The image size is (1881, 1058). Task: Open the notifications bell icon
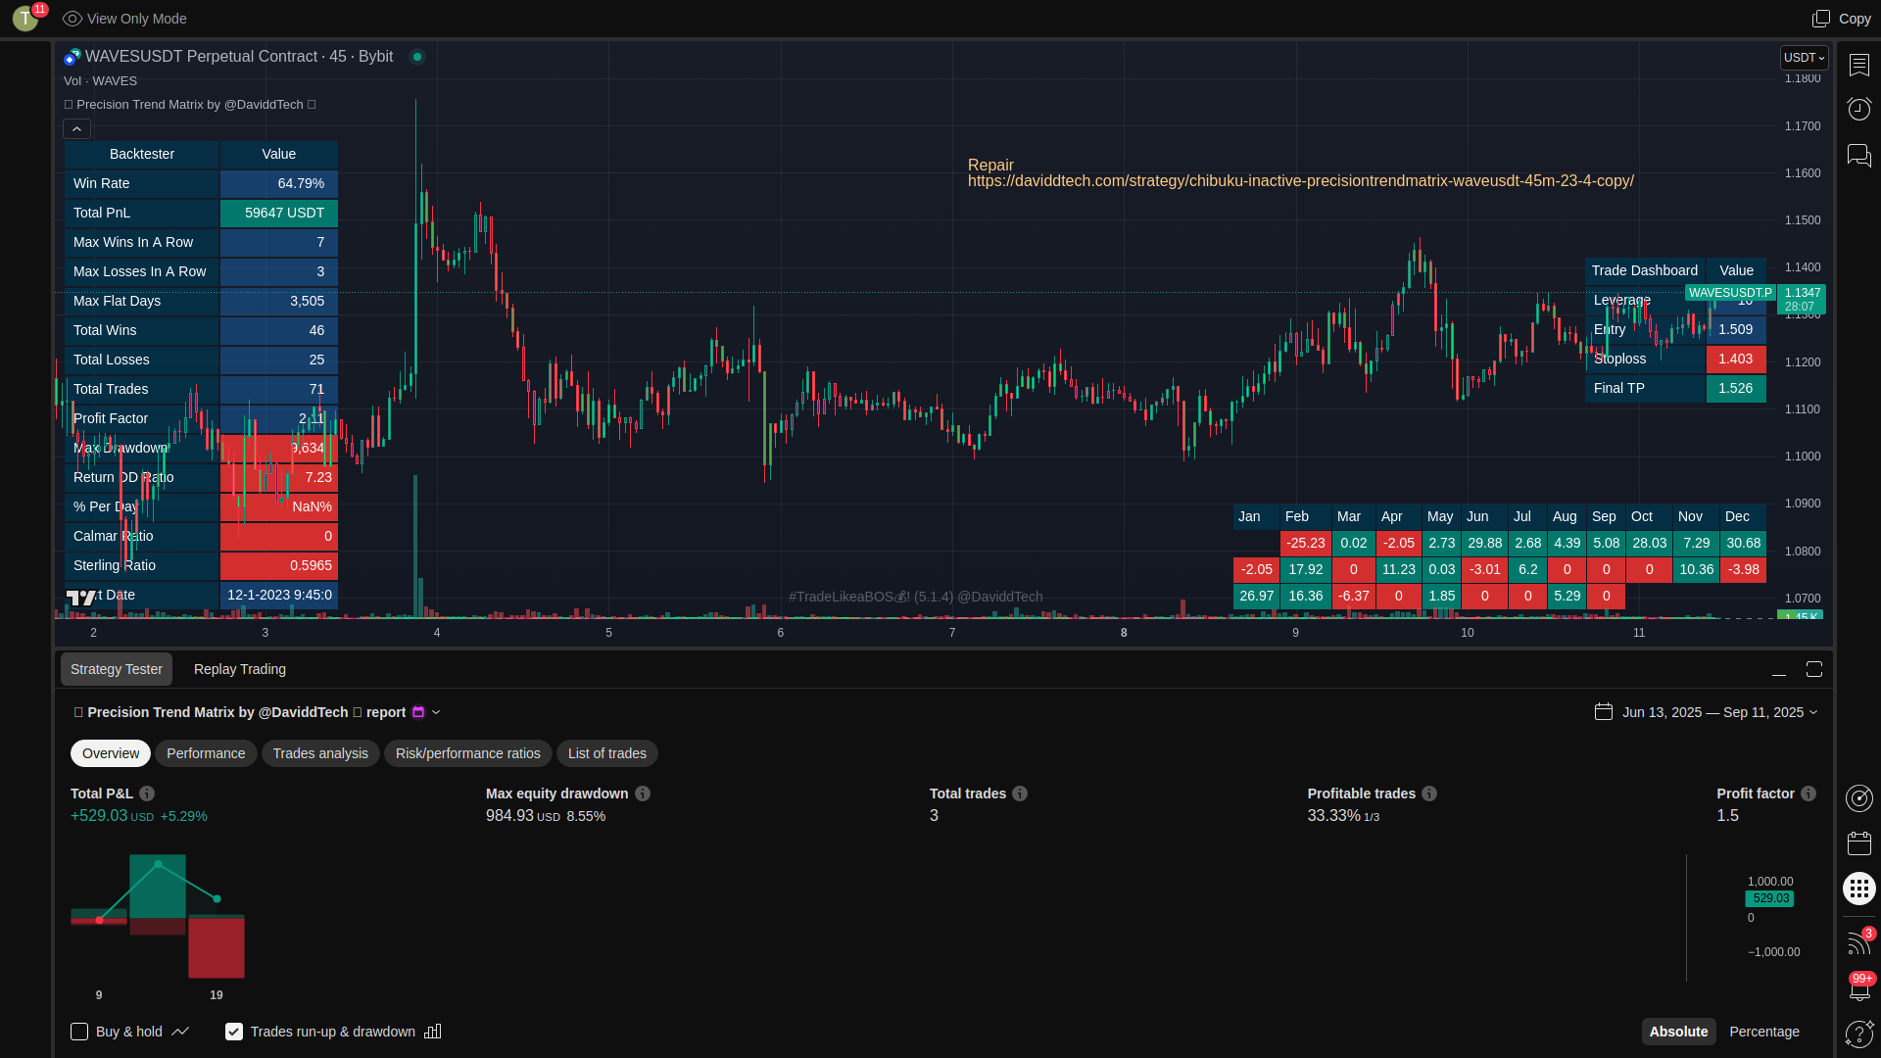point(1859,987)
